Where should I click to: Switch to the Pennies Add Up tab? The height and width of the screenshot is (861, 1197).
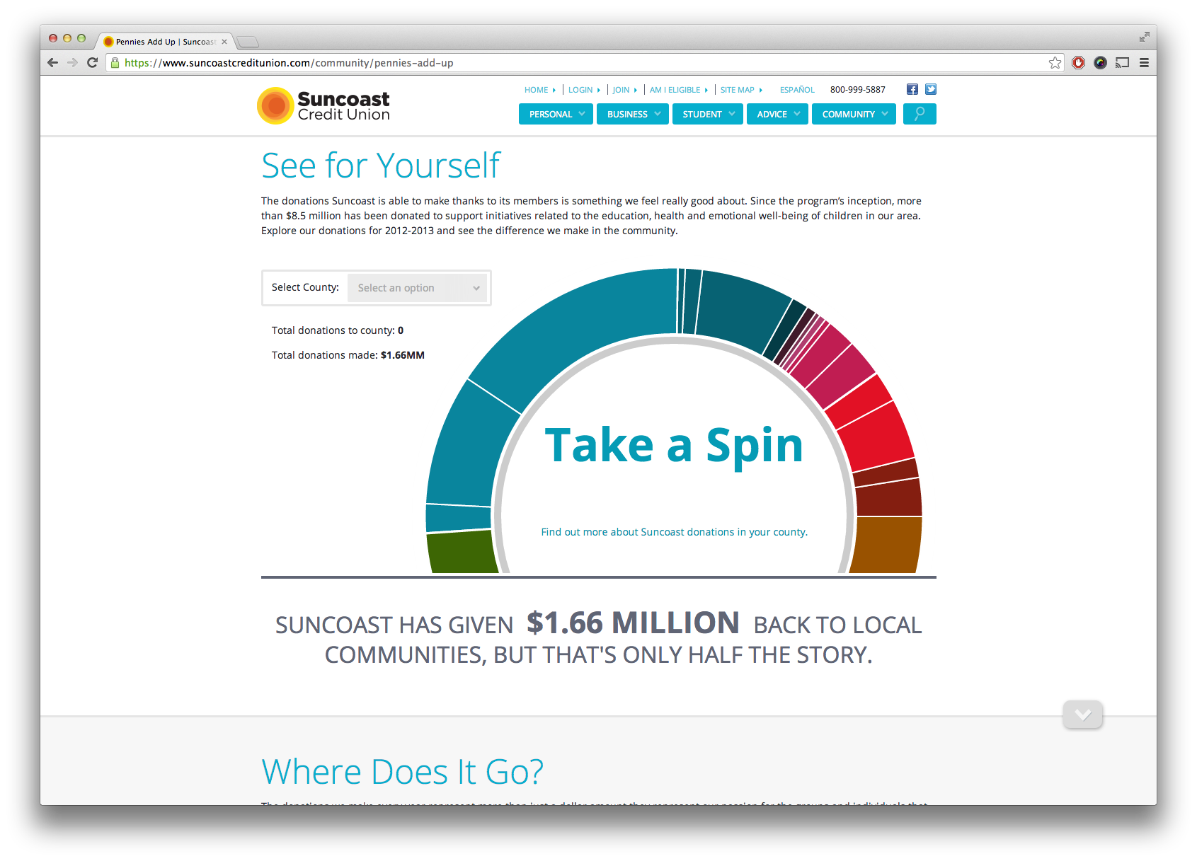(163, 42)
